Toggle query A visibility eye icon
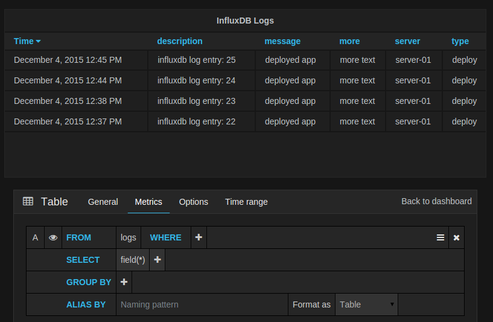The height and width of the screenshot is (322, 493). 53,237
